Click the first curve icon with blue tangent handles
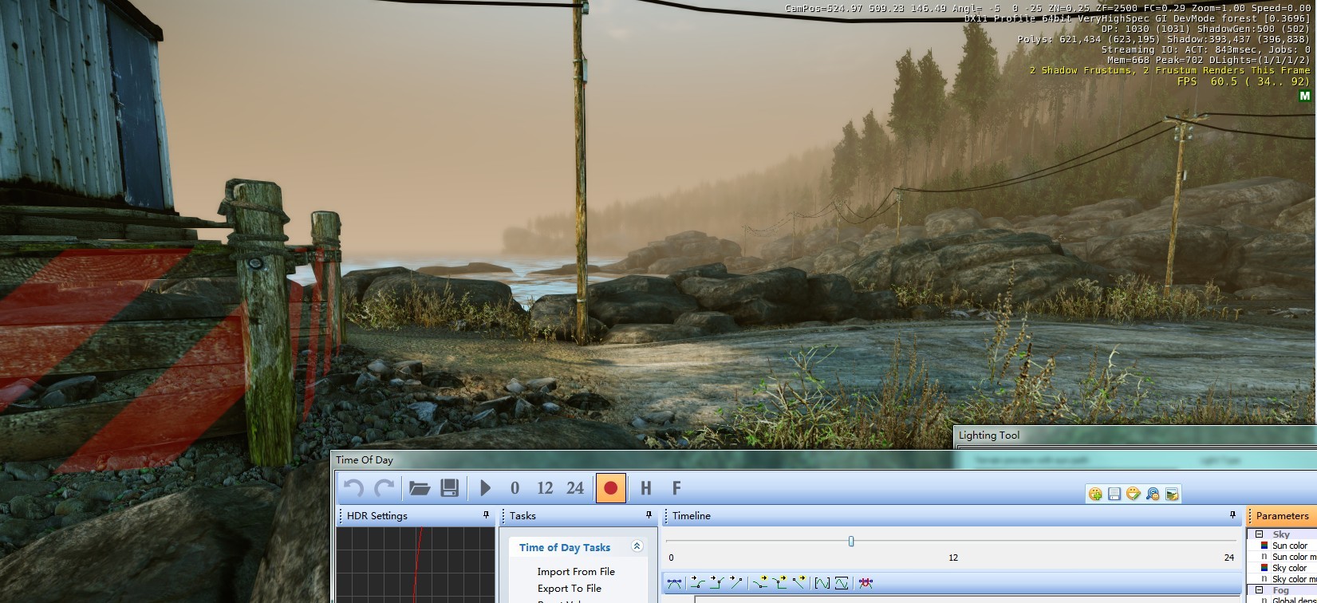1317x603 pixels. click(675, 583)
